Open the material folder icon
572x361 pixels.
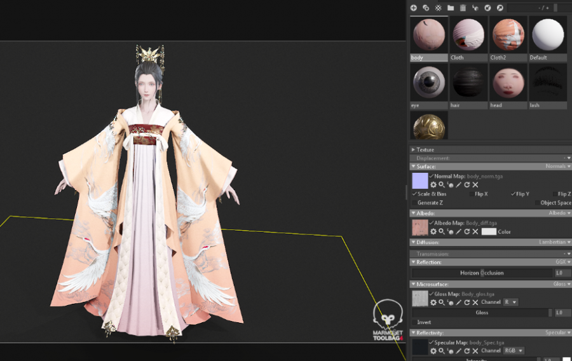click(x=451, y=8)
